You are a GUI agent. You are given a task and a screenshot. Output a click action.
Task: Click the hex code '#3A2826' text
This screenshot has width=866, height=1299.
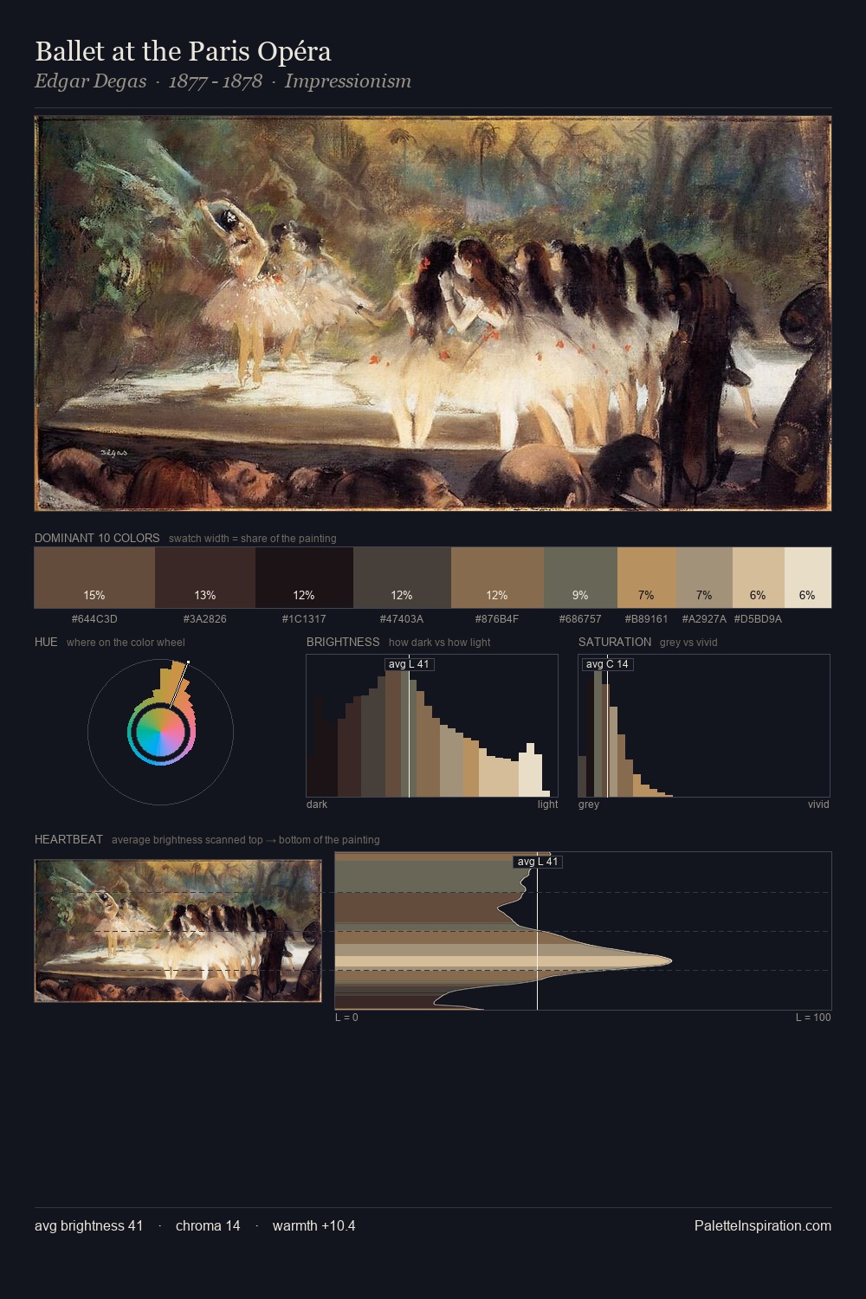(205, 619)
